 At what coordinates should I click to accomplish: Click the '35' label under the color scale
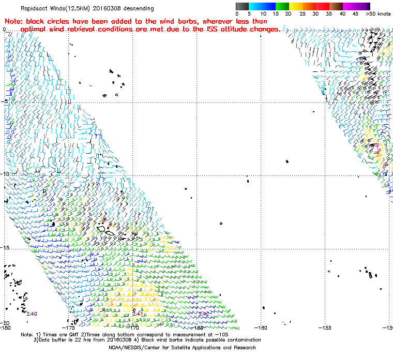pyautogui.click(x=329, y=14)
